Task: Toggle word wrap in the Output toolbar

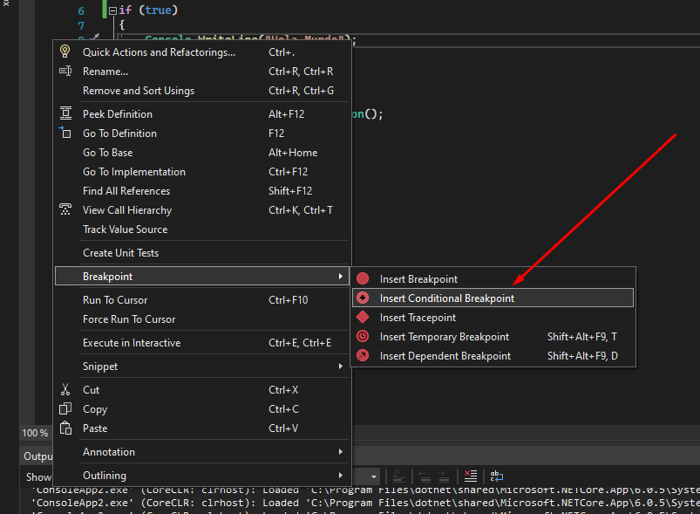Action: [x=496, y=476]
